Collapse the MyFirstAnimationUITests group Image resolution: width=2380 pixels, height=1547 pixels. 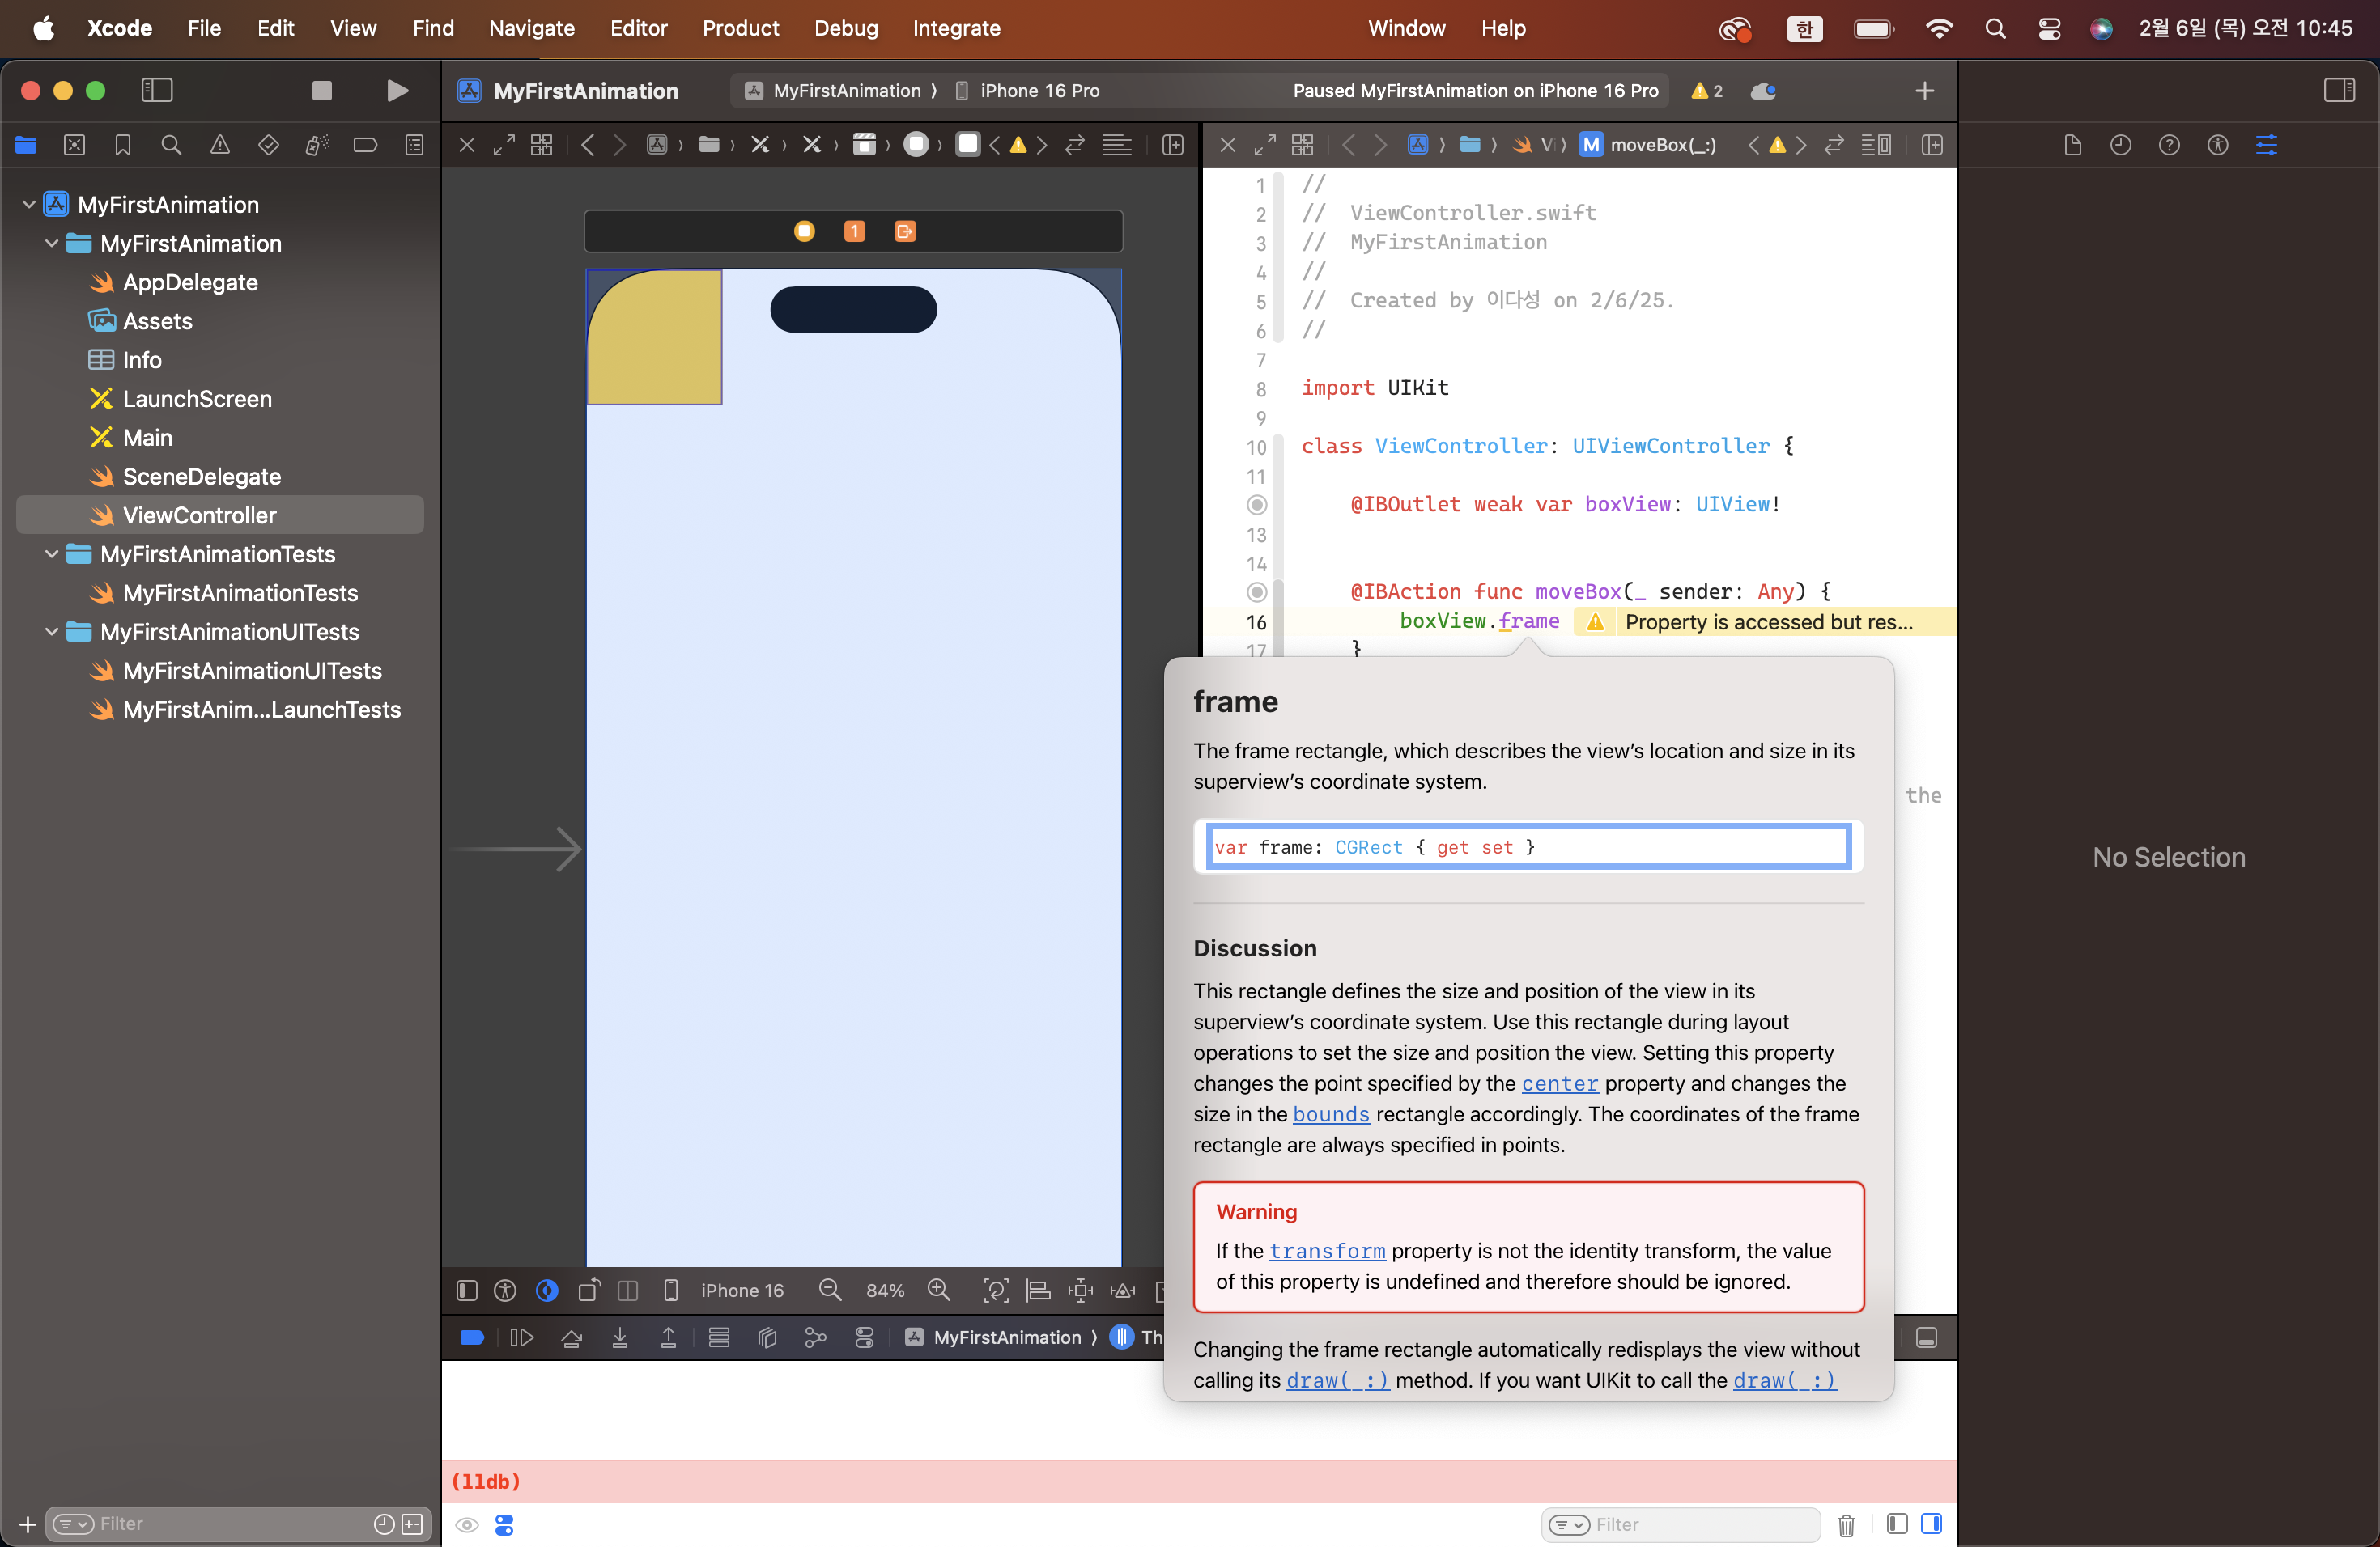(x=52, y=633)
